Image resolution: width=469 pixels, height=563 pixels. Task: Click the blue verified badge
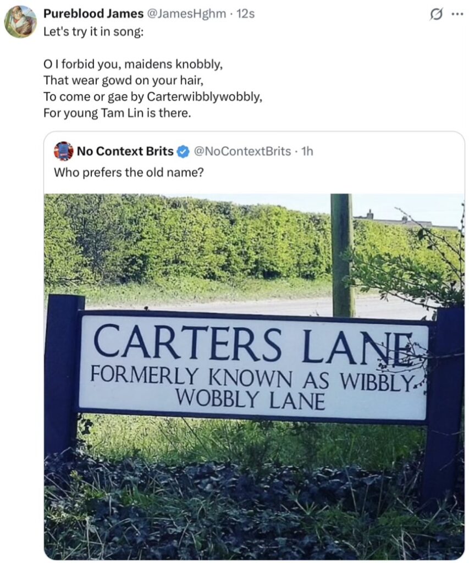point(184,151)
